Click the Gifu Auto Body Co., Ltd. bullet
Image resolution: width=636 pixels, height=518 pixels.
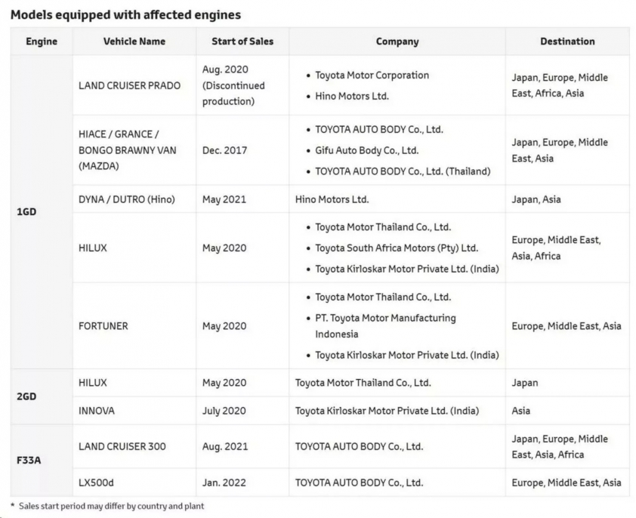tap(366, 150)
